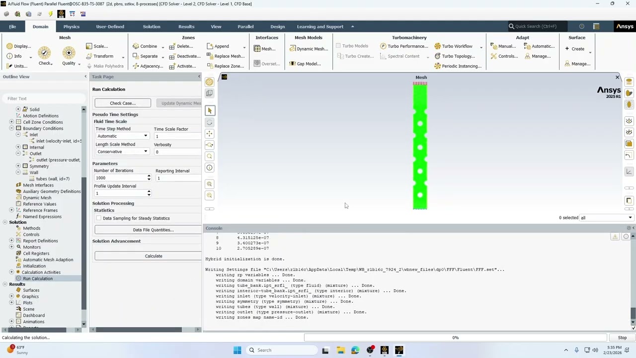Click the zoom-out magnifier in graphics toolbar
The height and width of the screenshot is (358, 636).
[x=209, y=195]
